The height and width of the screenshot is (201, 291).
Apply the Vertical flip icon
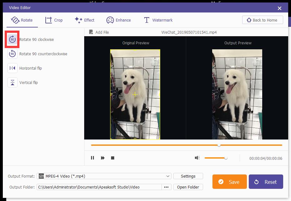pos(12,82)
